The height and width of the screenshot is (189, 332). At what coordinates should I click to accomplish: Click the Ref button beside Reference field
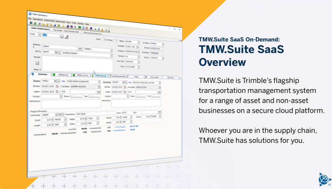coord(80,48)
